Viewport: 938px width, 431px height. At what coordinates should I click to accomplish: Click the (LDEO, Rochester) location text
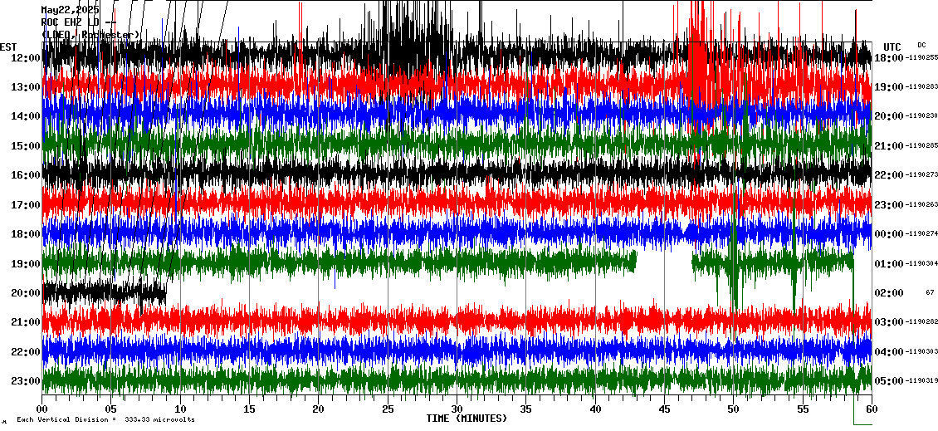tap(90, 36)
